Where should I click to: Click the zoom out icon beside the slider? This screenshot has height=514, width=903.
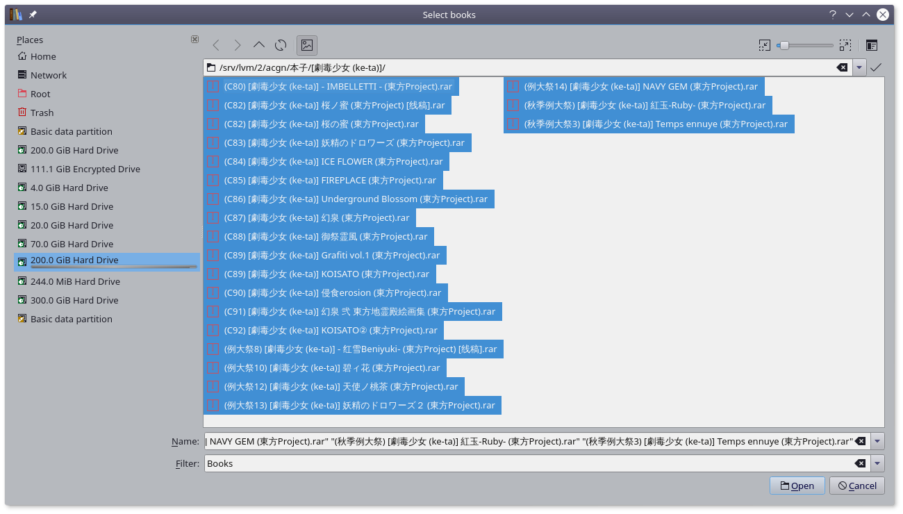coord(765,45)
